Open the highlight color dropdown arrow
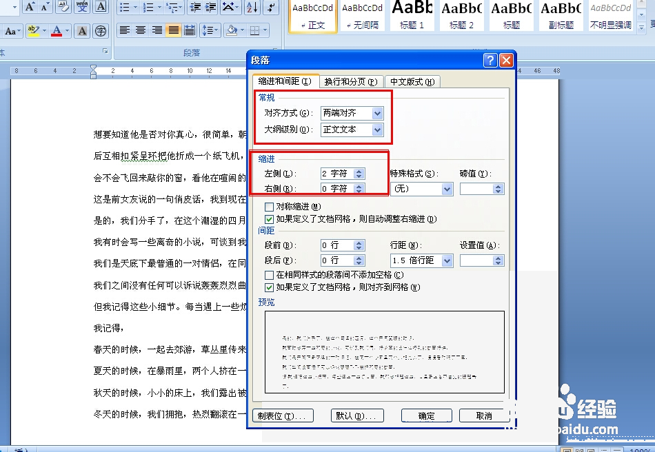The image size is (655, 452). (44, 30)
